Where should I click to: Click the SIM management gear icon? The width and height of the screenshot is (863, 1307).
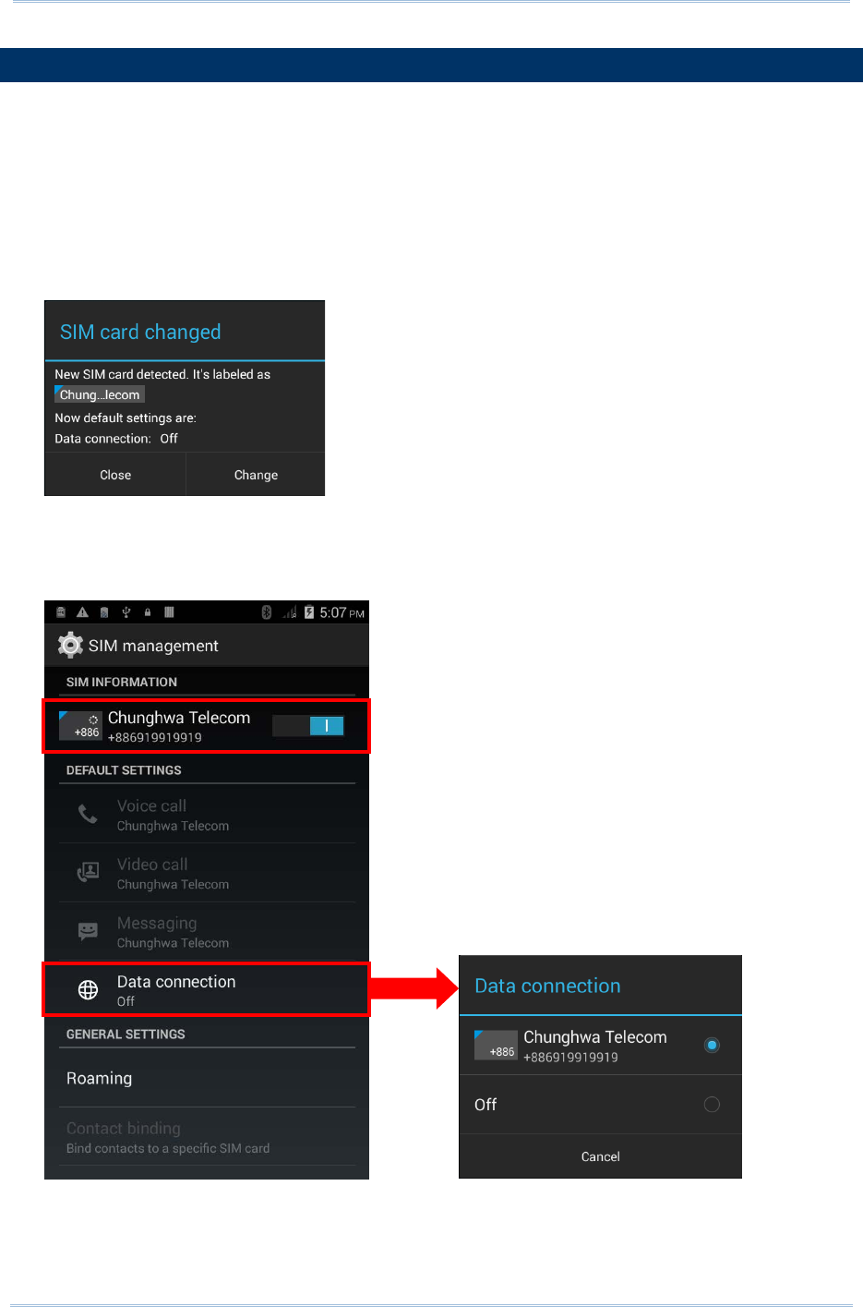[70, 645]
